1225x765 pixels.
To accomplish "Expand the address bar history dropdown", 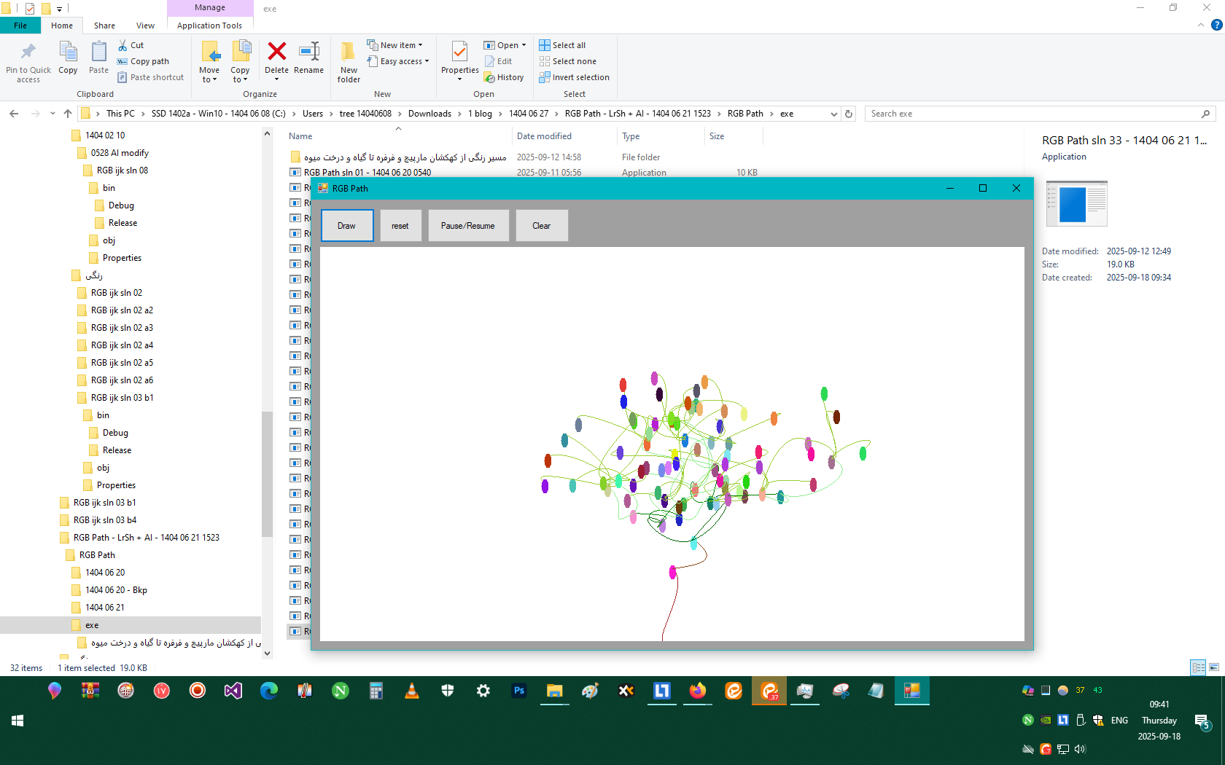I will (834, 114).
